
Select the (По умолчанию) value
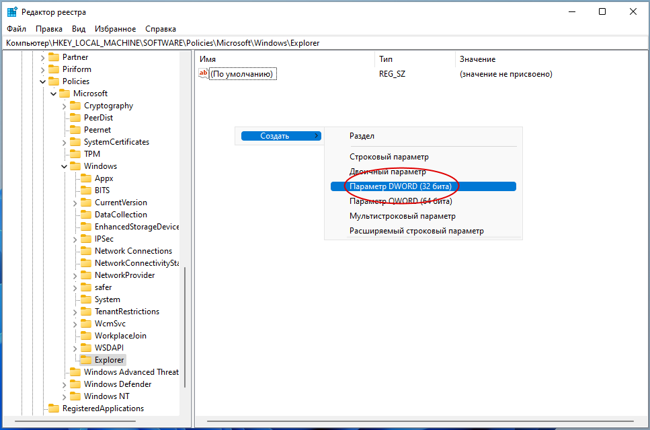(243, 74)
